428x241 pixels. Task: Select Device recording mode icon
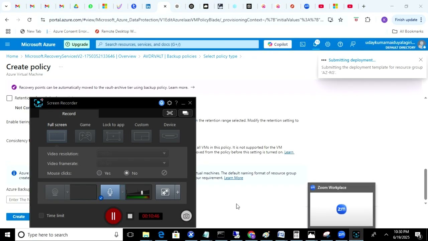(x=170, y=136)
